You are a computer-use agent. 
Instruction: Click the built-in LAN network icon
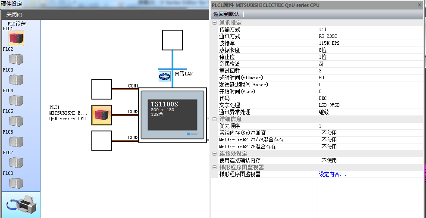pos(165,77)
